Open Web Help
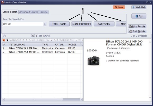Image resolution: width=153 pixels, height=106 pixels. pos(139,7)
